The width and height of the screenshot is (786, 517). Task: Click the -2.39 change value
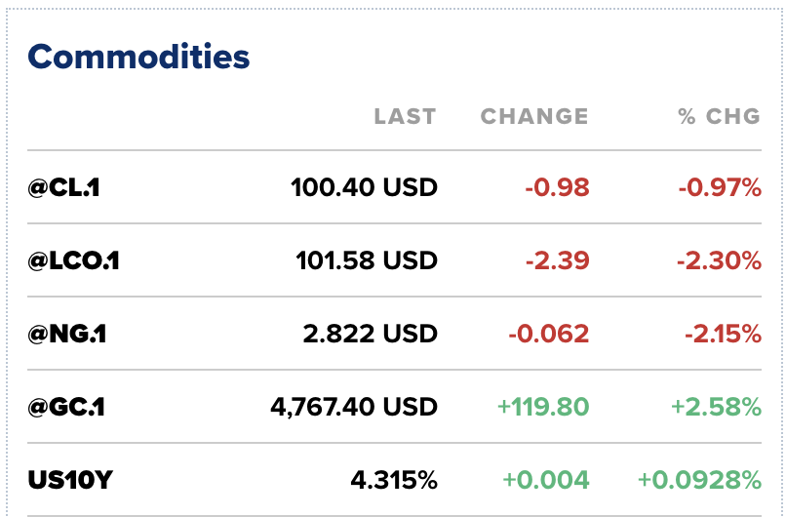(x=557, y=260)
